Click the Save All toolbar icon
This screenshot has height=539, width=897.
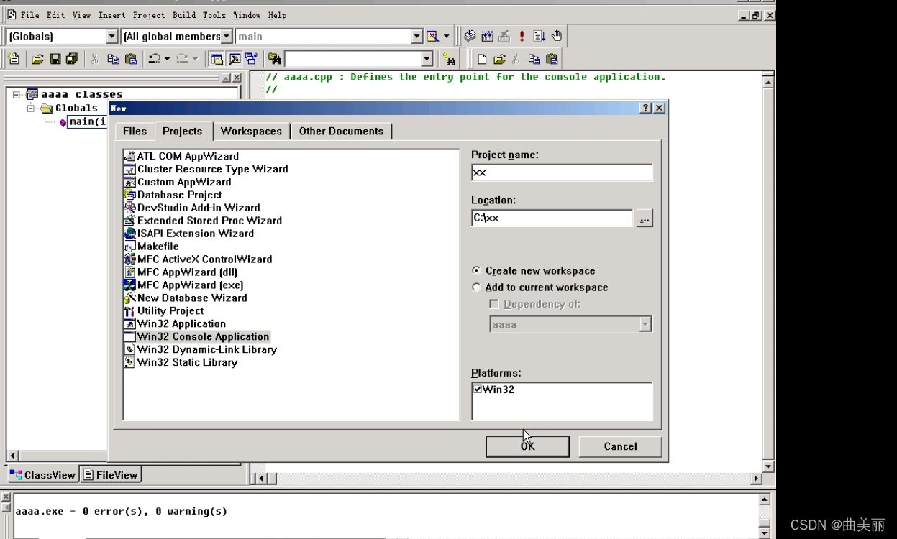tap(71, 59)
